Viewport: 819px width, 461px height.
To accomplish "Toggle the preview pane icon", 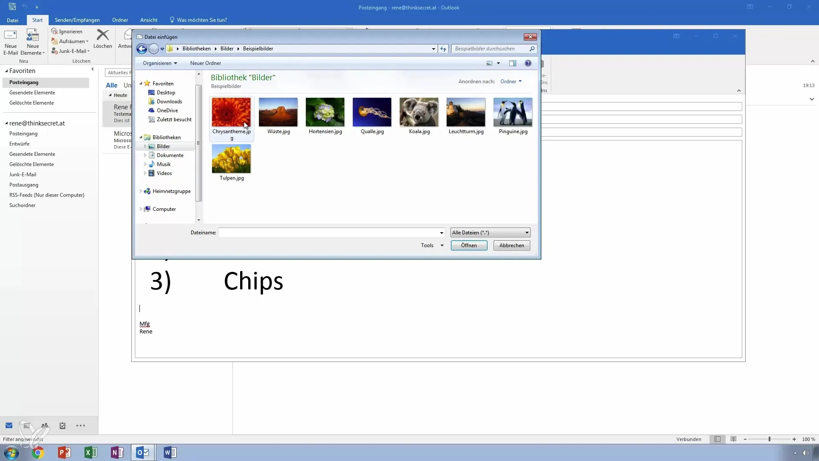I will [513, 63].
